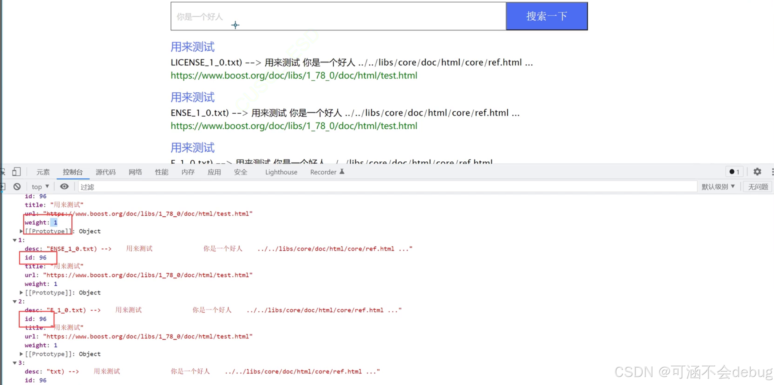Screen dimensions: 774x385
Task: Switch to the 网络 tab
Action: [135, 172]
